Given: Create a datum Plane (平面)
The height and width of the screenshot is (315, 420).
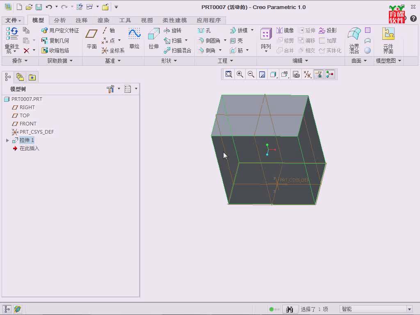Looking at the screenshot, I should click(x=91, y=39).
